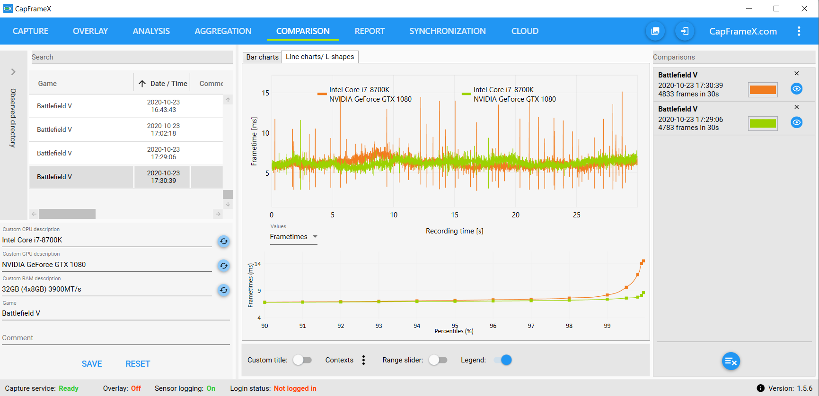Refresh the custom CPU description
Image resolution: width=819 pixels, height=396 pixels.
point(224,241)
